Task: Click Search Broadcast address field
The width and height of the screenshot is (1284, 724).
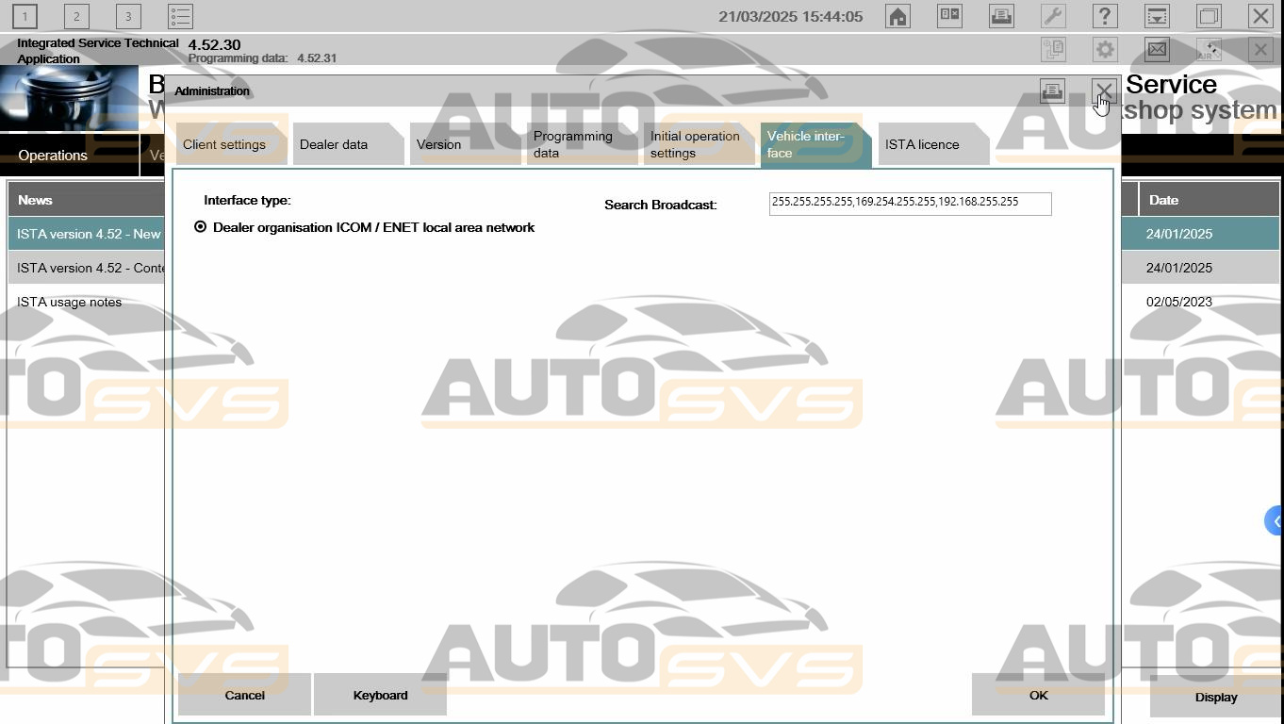Action: 910,204
